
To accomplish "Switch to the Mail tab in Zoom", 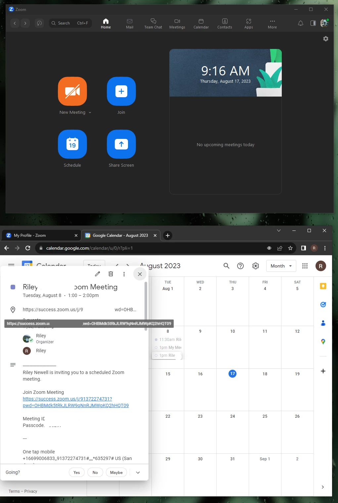I will [130, 24].
